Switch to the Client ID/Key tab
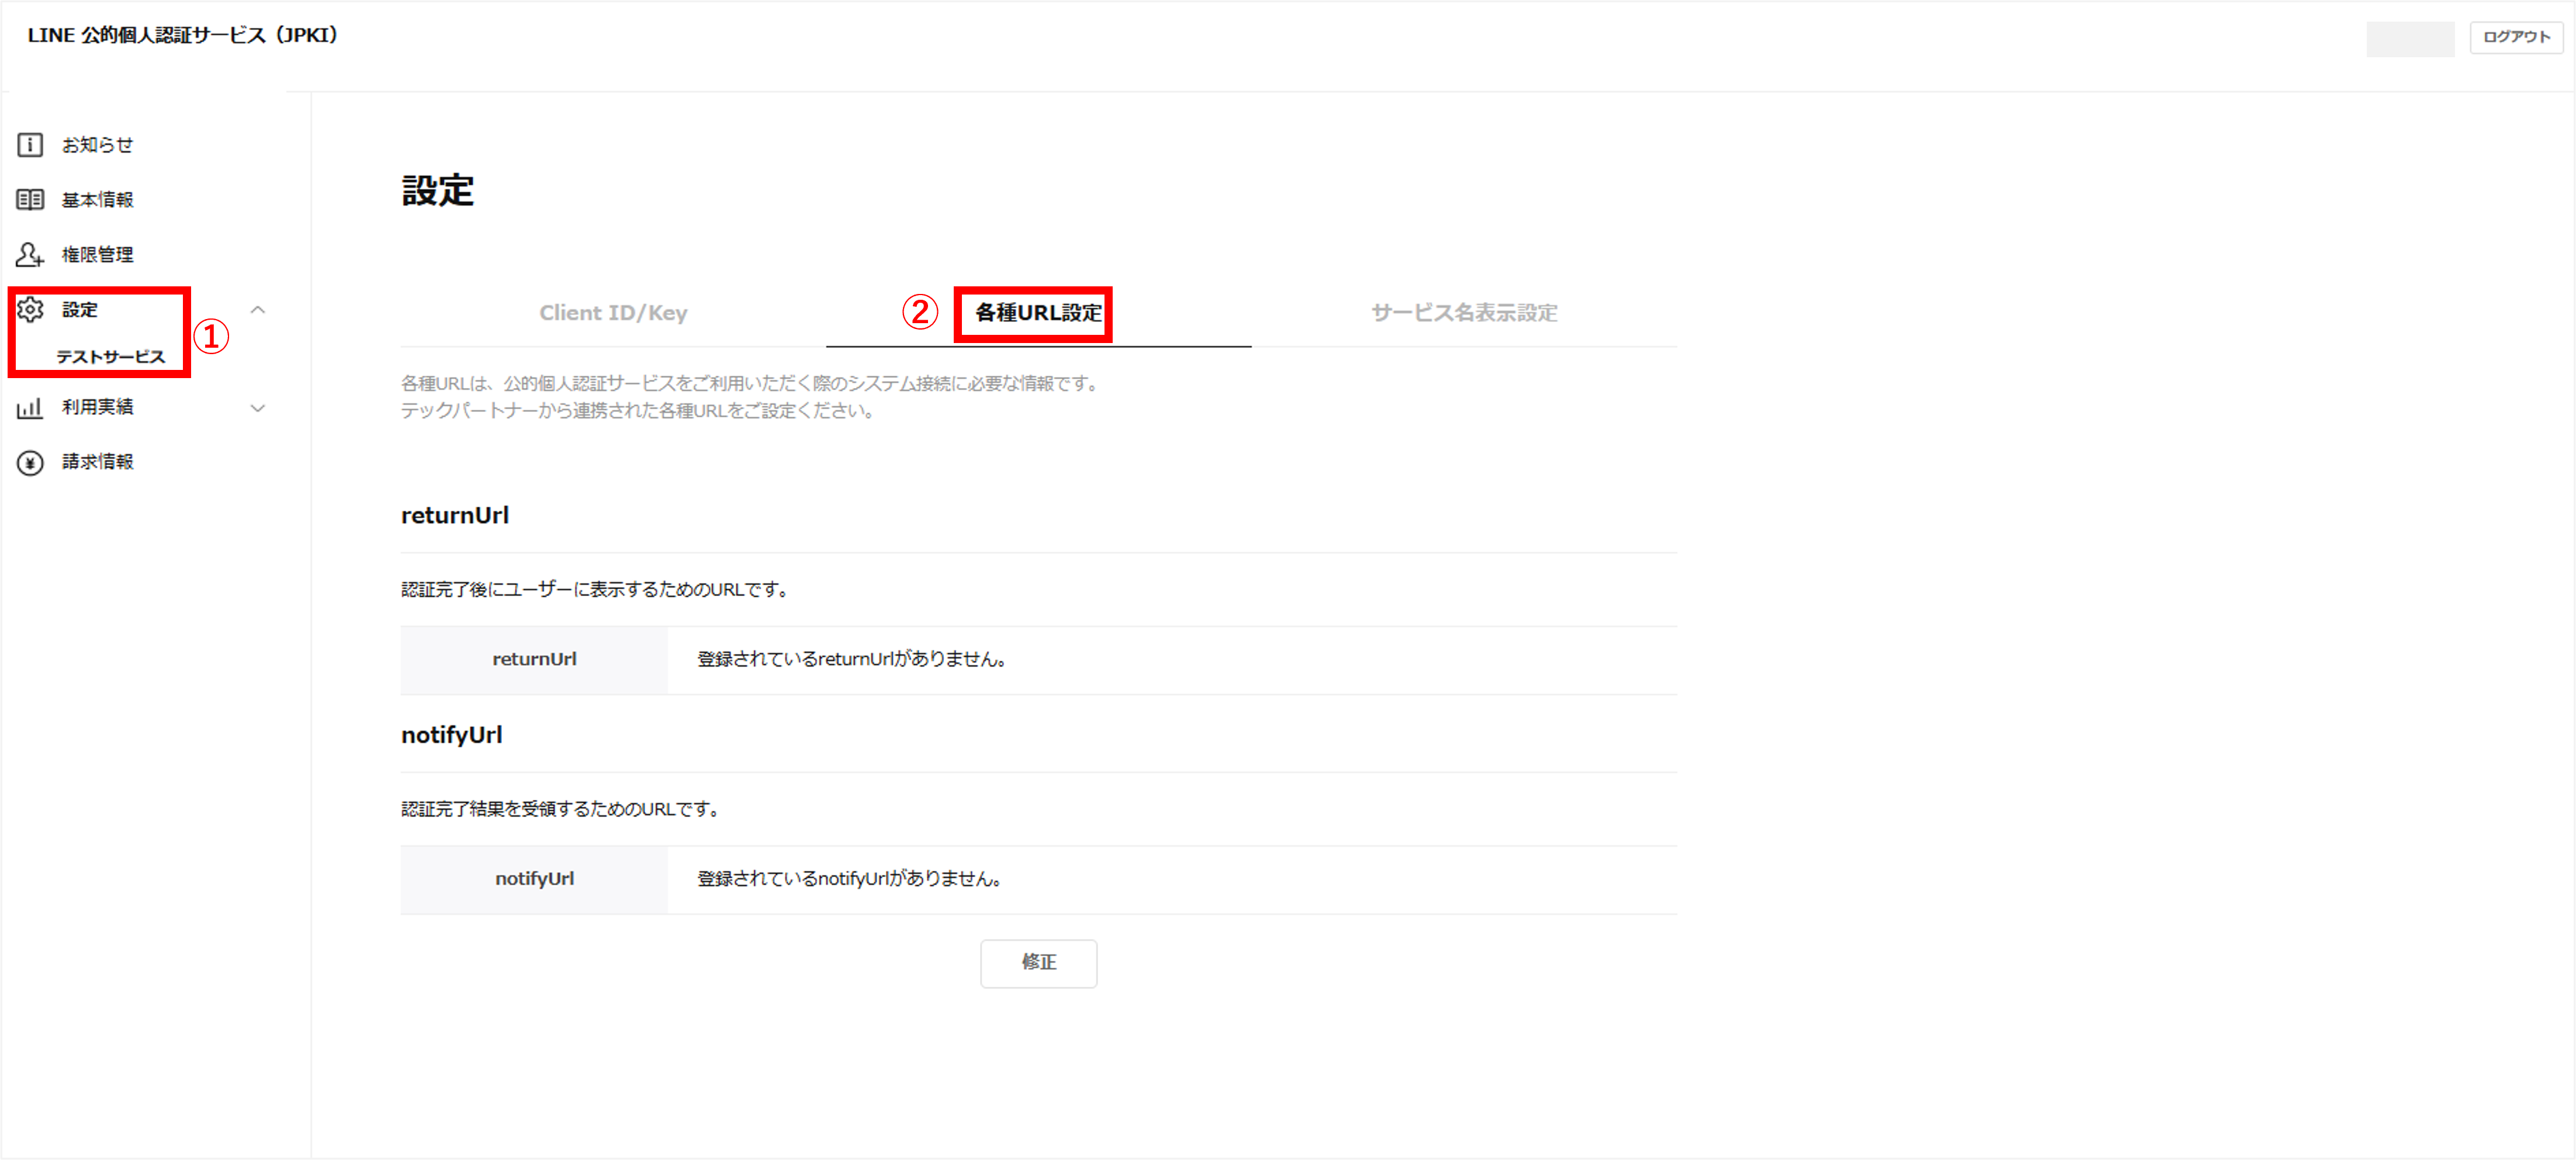Viewport: 2576px width, 1160px height. coord(613,313)
